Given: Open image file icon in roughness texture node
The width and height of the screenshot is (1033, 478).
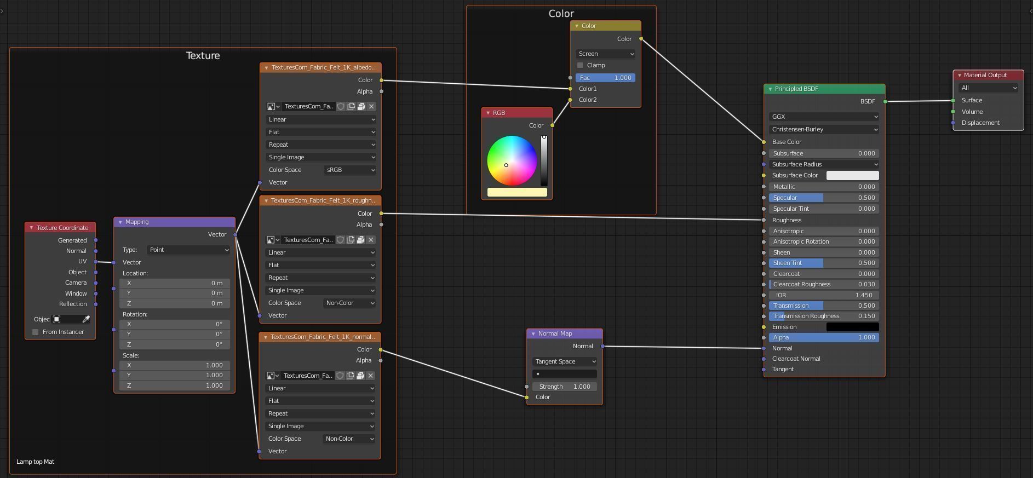Looking at the screenshot, I should coord(360,240).
